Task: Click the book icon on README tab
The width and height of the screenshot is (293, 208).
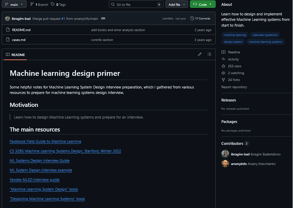Action: (x=8, y=54)
